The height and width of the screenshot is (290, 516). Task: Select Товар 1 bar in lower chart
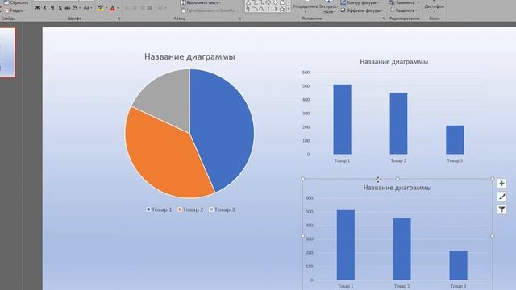click(x=346, y=245)
